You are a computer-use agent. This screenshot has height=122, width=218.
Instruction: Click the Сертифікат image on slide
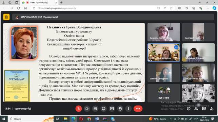(17, 86)
